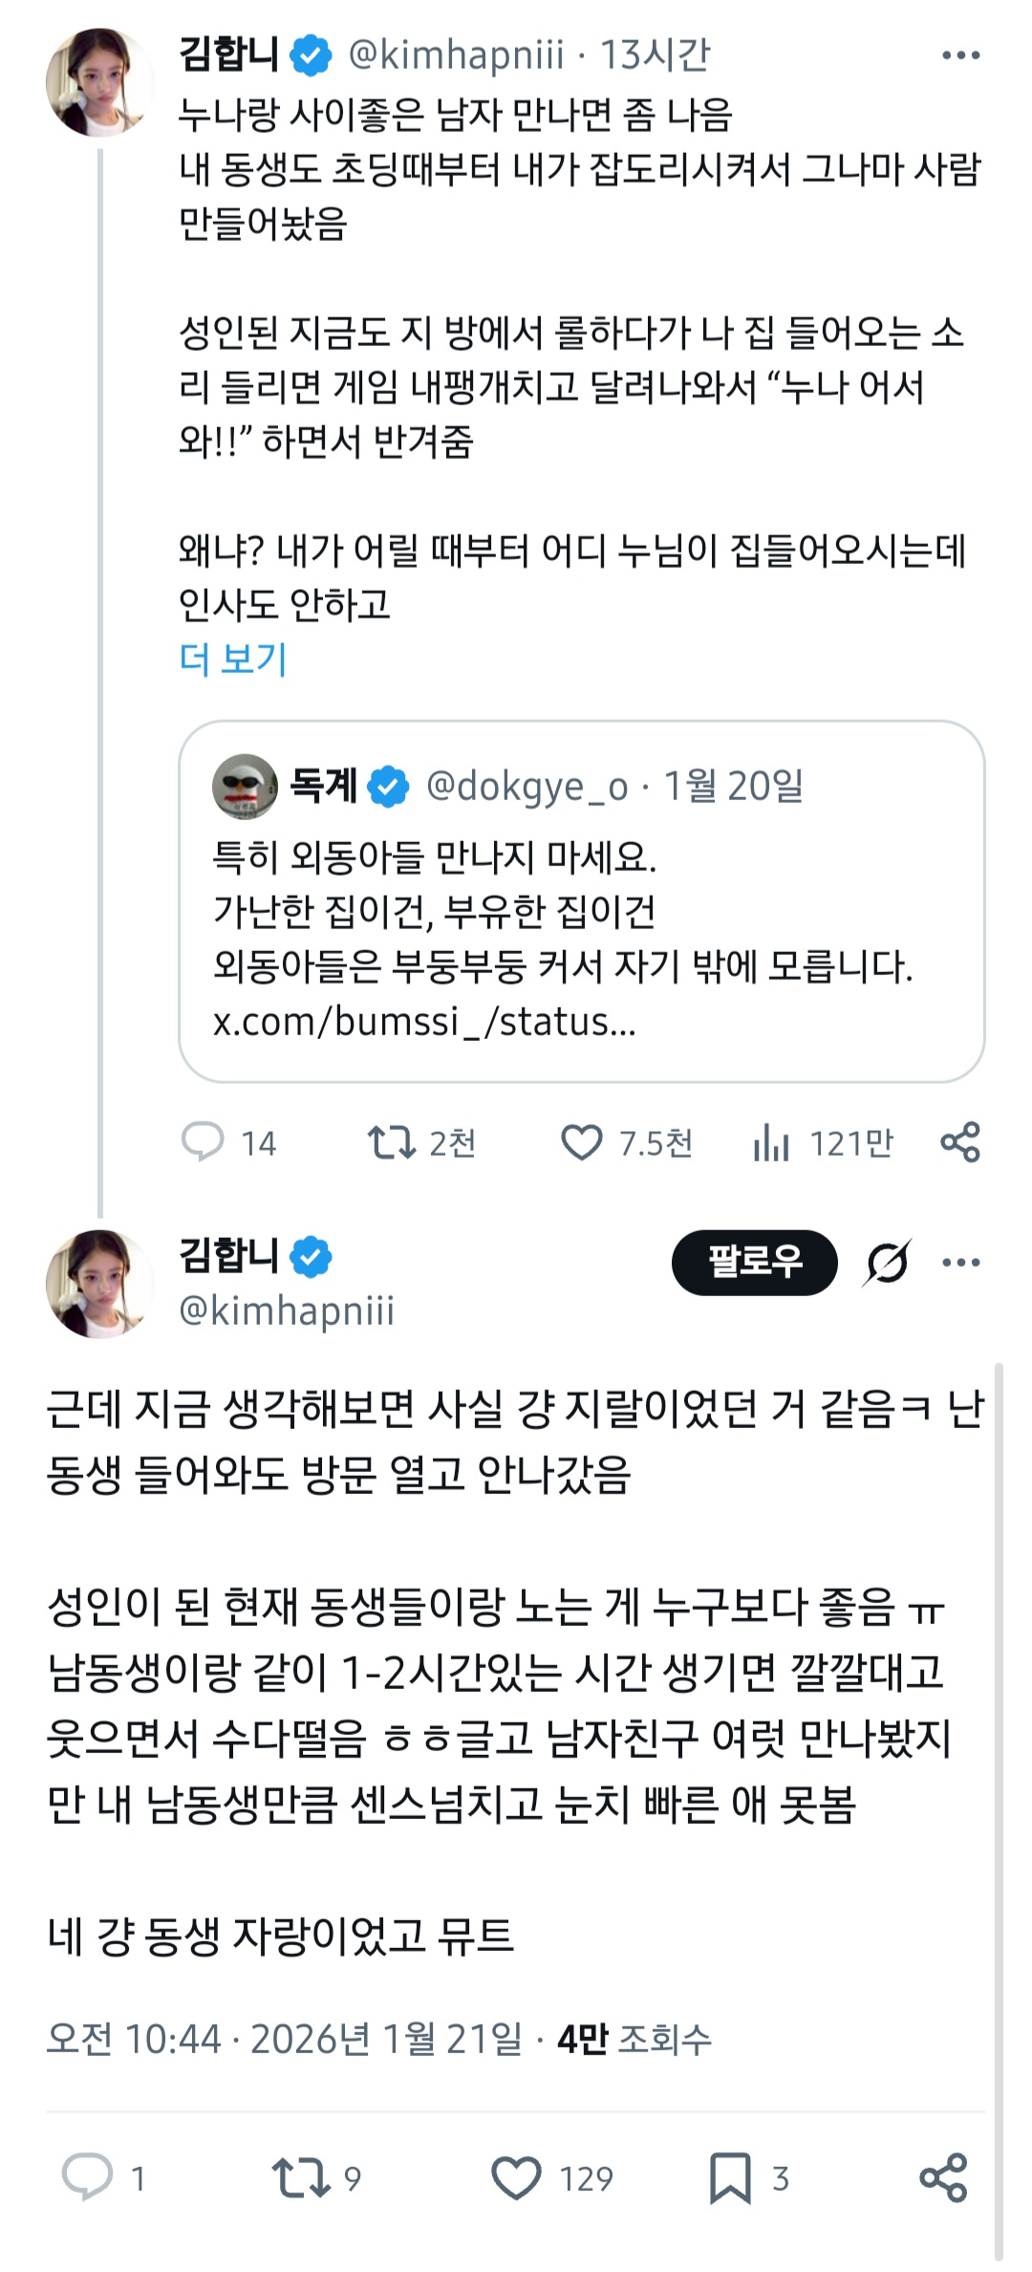Open @kimhapniii handle in bottom post
The image size is (1032, 2272).
287,1309
